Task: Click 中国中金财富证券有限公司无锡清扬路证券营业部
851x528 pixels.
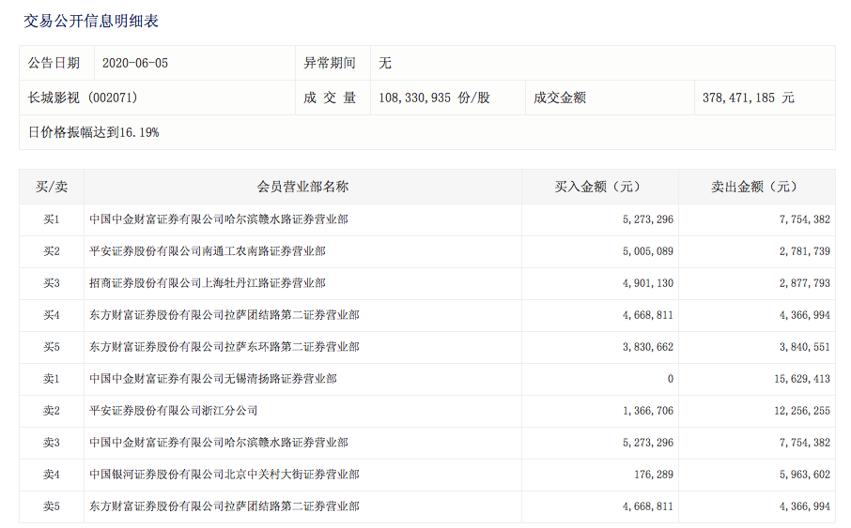Action: click(212, 379)
